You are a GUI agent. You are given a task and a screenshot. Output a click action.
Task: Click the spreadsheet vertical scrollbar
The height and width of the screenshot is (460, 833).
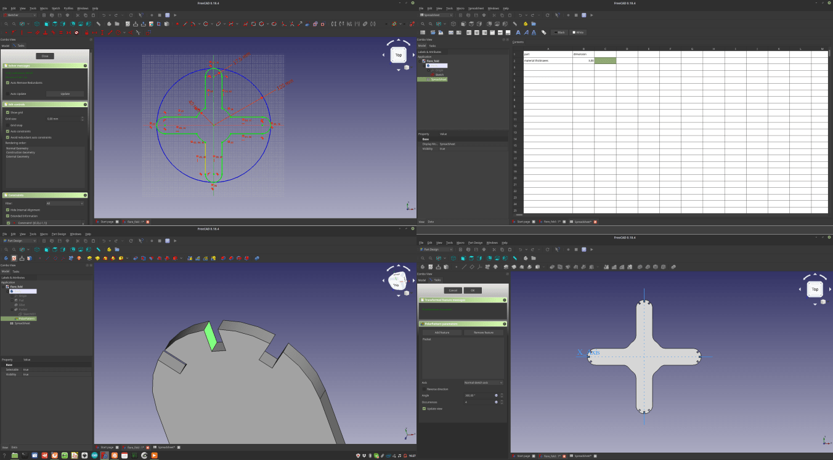[831, 129]
